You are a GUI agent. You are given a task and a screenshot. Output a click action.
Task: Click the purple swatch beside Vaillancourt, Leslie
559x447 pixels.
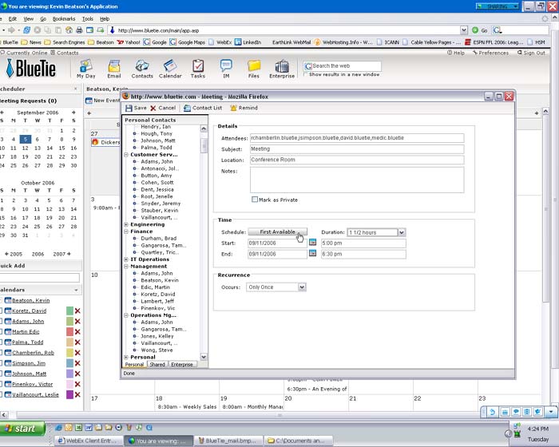tap(69, 394)
